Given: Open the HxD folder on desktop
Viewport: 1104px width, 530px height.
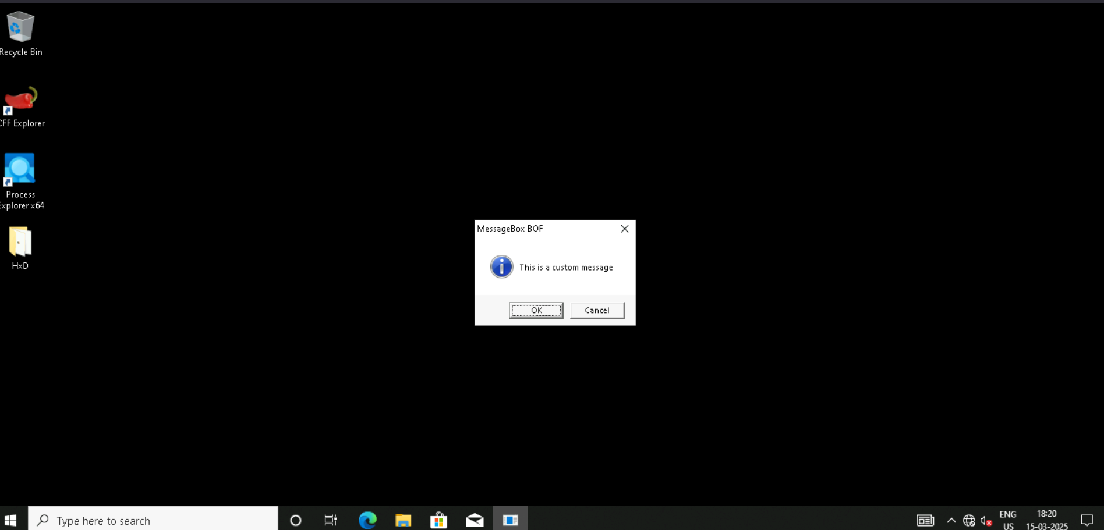Looking at the screenshot, I should [x=20, y=248].
